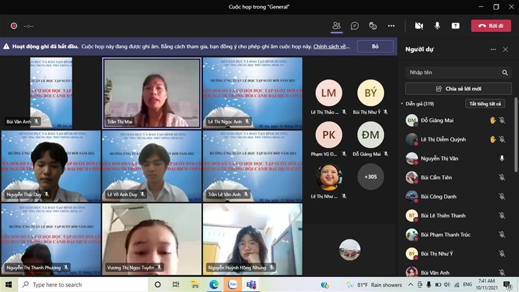Click the LM avatar of Lê Thị Thảo
Screen dimensions: 519x292
tap(329, 93)
